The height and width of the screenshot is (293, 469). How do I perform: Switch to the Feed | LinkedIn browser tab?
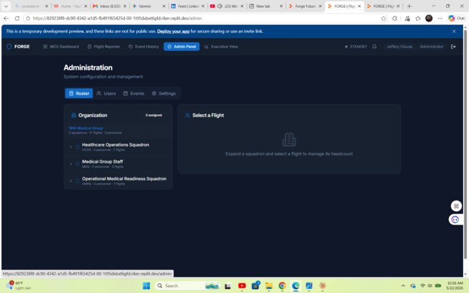(188, 6)
